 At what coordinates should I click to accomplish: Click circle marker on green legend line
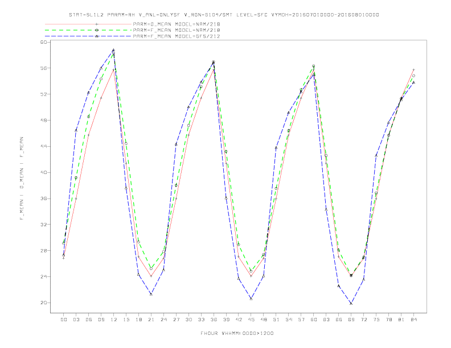pos(97,30)
